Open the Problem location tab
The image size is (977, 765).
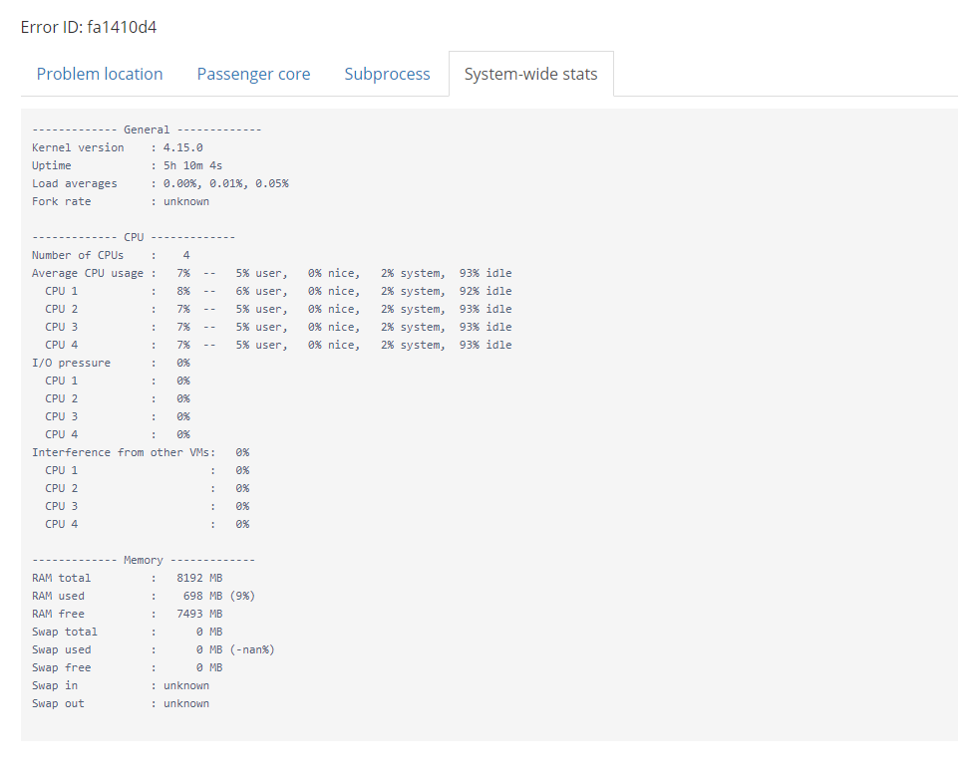pos(100,74)
